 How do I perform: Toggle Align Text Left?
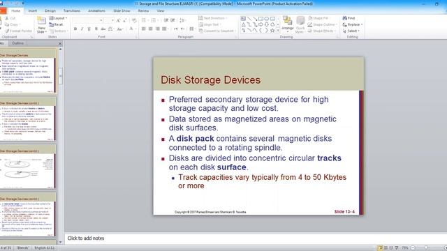144,29
